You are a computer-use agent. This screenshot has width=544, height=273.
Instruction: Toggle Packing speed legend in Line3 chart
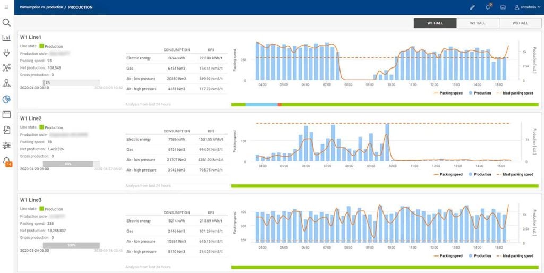pyautogui.click(x=448, y=256)
